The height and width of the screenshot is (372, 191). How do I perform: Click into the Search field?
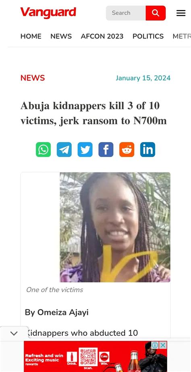pyautogui.click(x=126, y=13)
